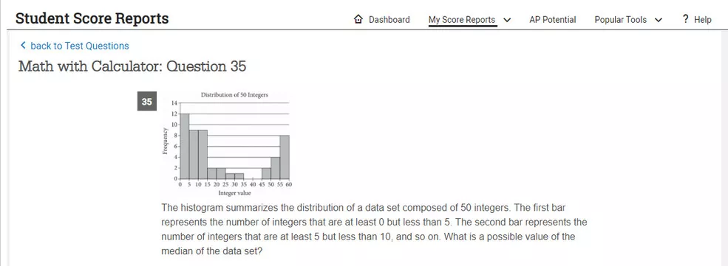
Task: Click the Help text link
Action: [702, 19]
